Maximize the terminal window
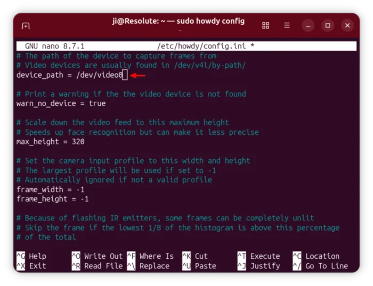The height and width of the screenshot is (286, 373). 328,26
